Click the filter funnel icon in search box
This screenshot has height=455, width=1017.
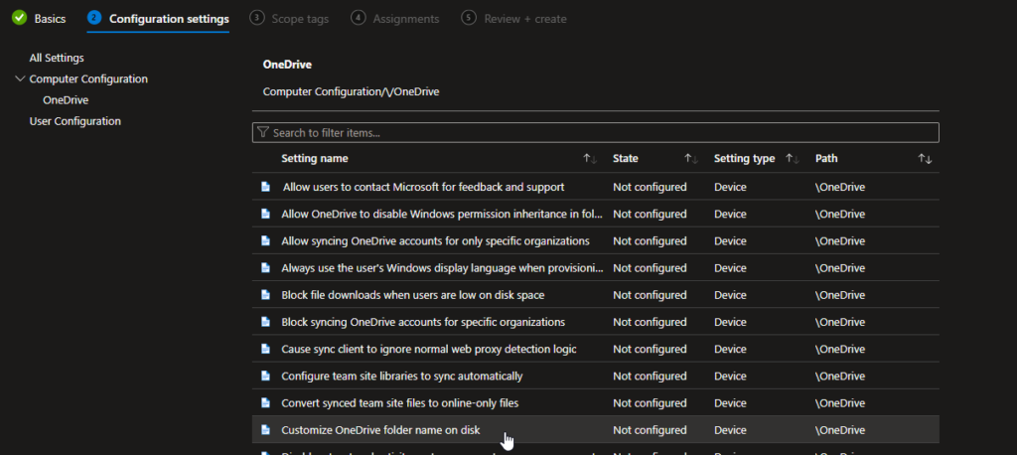(x=263, y=132)
